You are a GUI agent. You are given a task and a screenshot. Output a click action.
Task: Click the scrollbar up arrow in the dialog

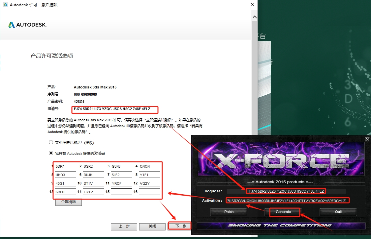[x=254, y=16]
